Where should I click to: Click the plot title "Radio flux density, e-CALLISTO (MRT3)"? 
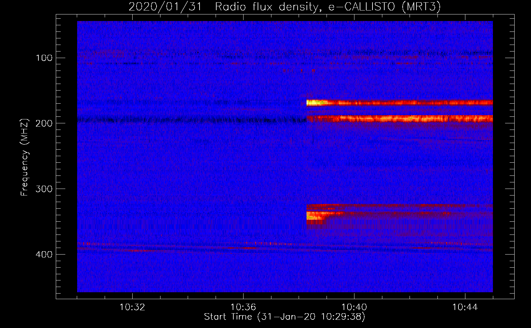click(328, 7)
